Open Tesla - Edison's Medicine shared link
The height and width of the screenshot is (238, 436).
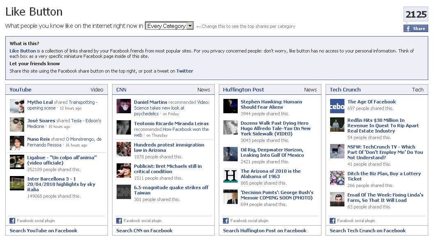64,124
